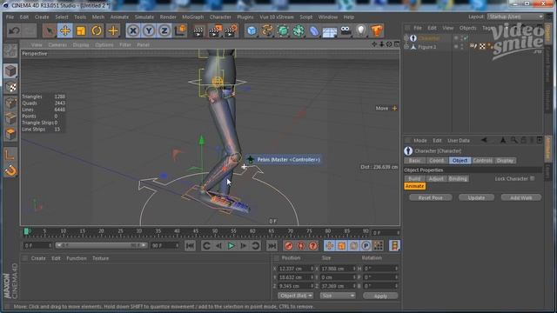
Task: Enable the Axis mode L icon
Action: (x=10, y=155)
